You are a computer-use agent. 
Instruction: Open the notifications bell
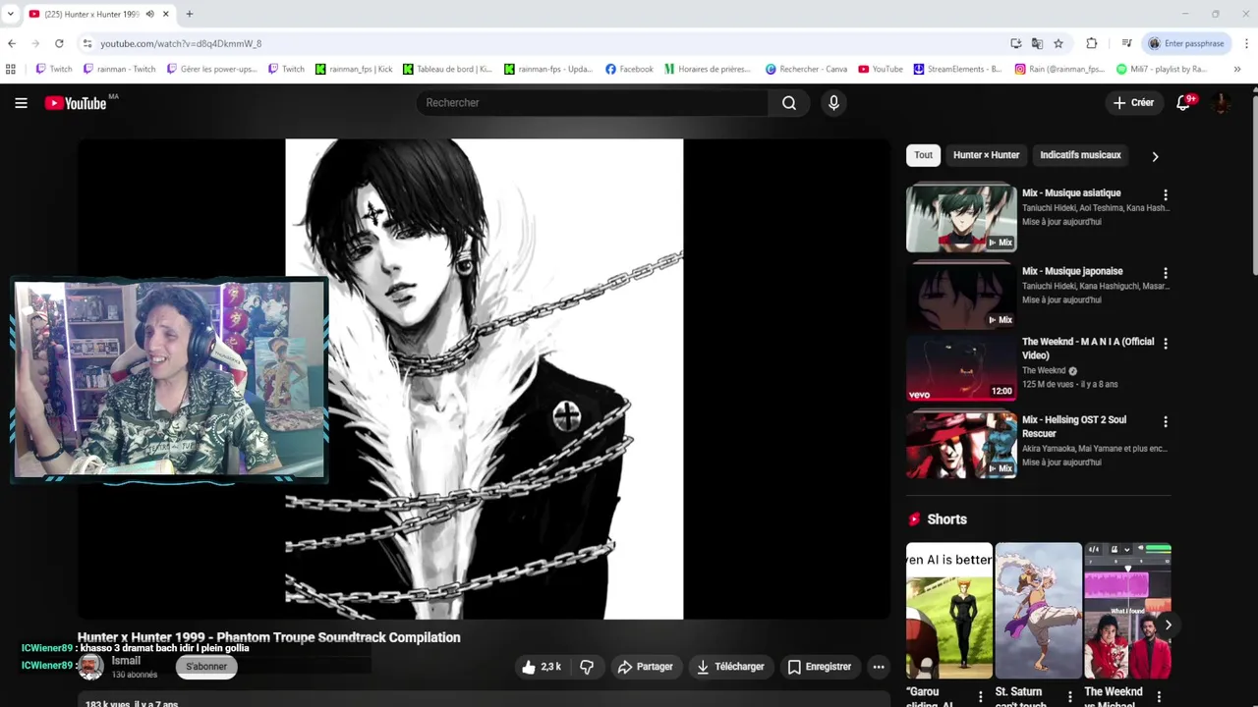pyautogui.click(x=1183, y=103)
